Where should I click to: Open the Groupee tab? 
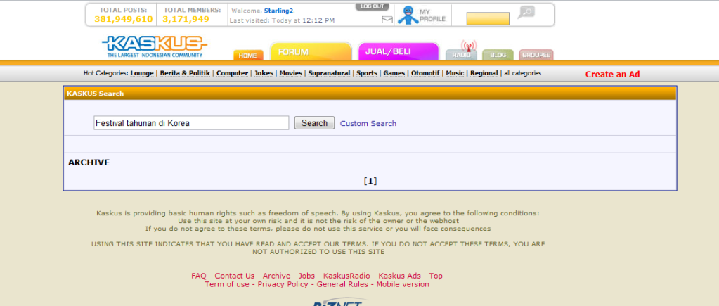536,55
